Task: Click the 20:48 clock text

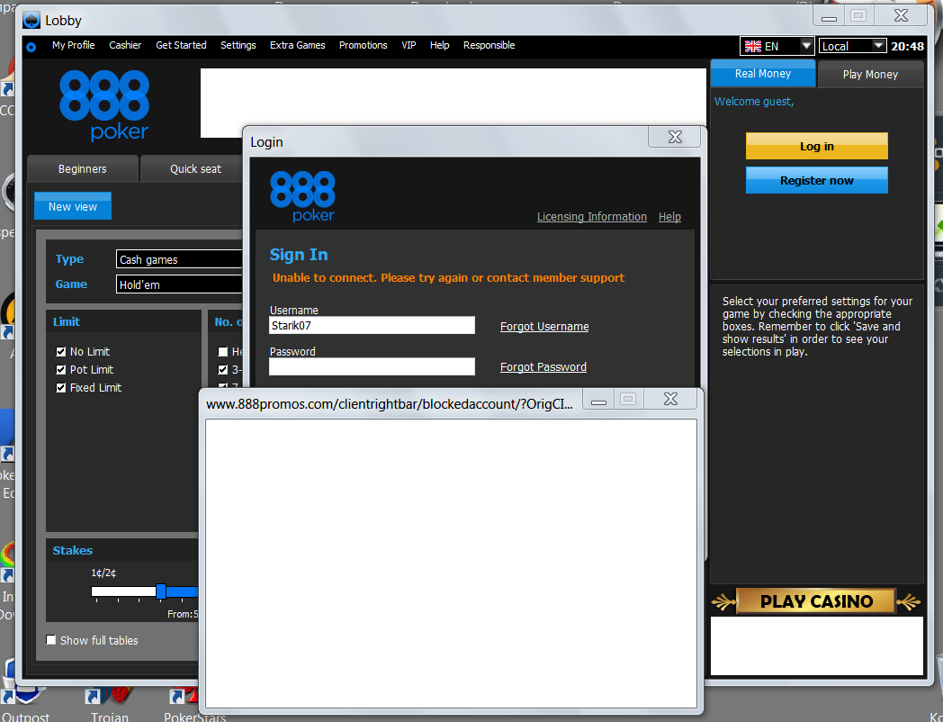Action: pos(908,46)
